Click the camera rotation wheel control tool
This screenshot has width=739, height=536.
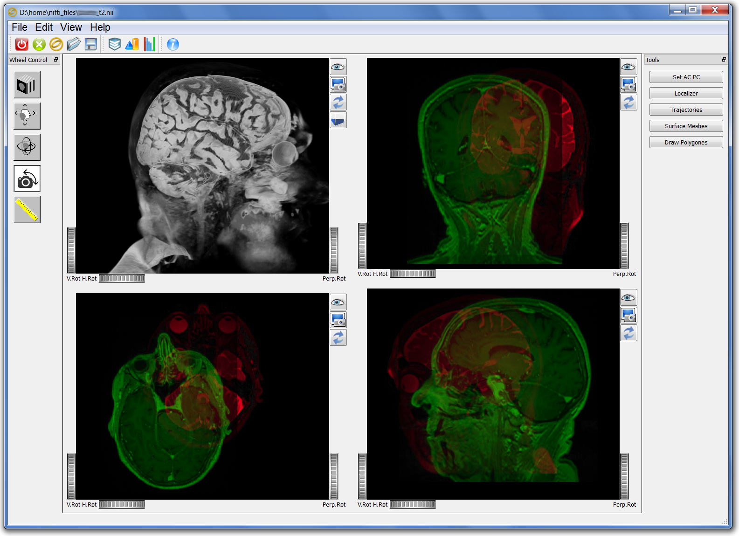click(27, 179)
